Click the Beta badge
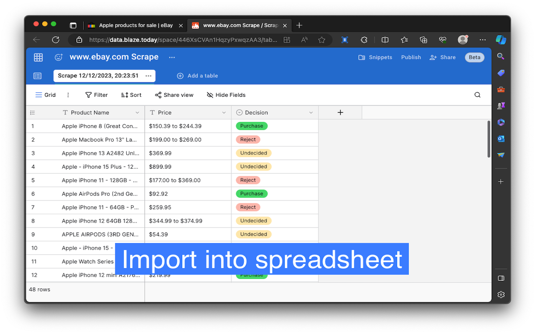 click(x=474, y=57)
